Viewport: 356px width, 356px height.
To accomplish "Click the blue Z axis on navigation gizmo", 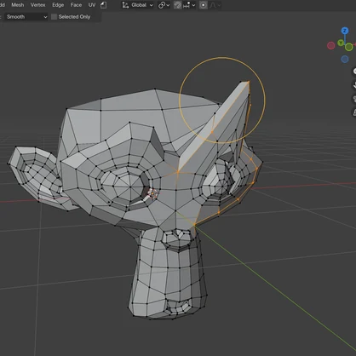I will pos(345,31).
